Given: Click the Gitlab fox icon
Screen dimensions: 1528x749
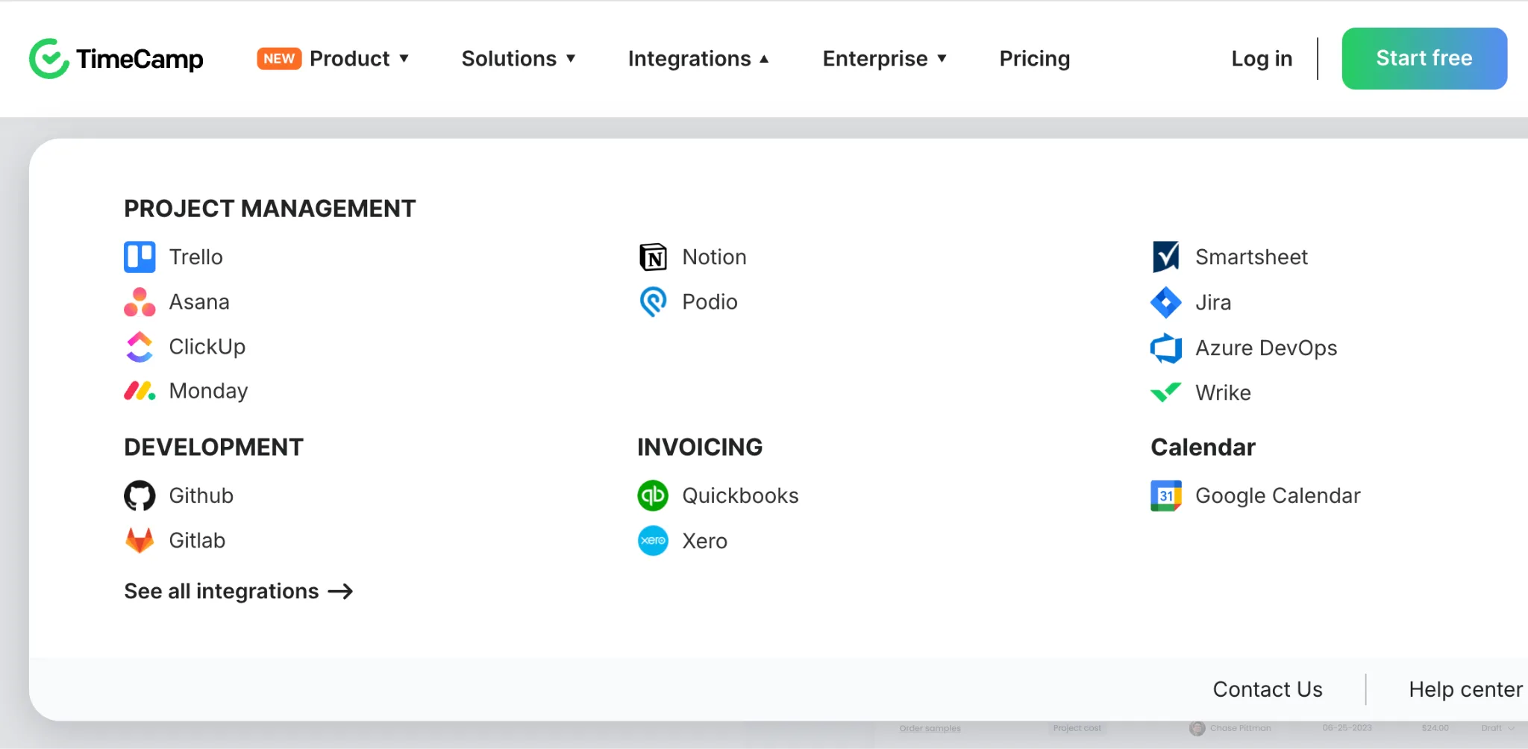Looking at the screenshot, I should coord(140,541).
